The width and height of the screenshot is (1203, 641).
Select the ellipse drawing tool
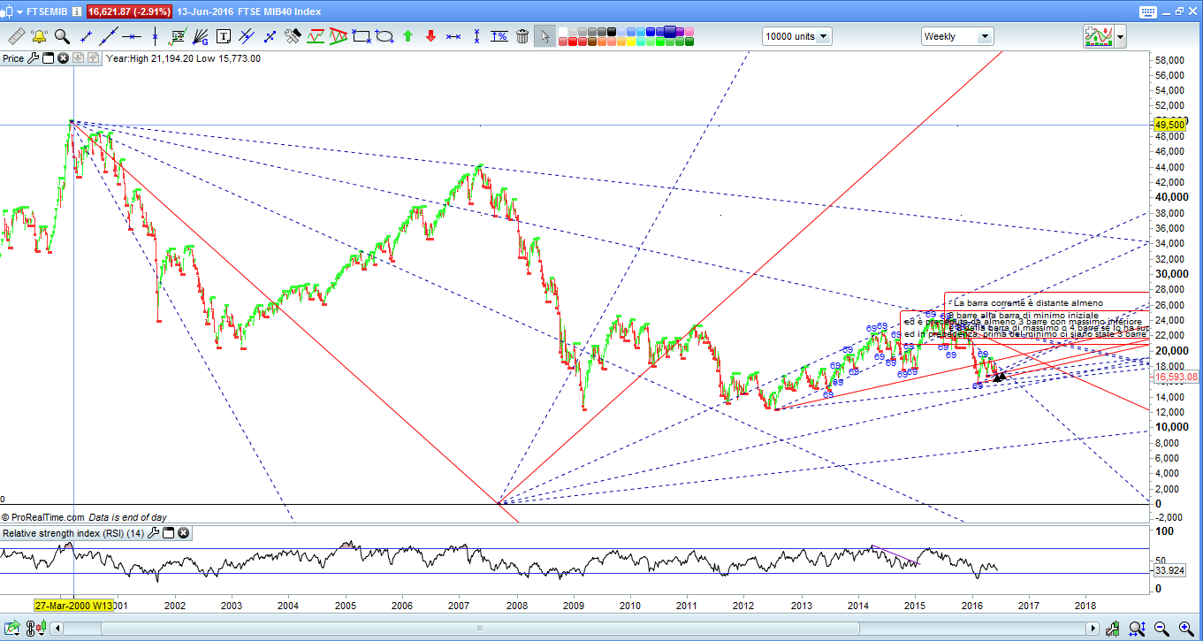385,36
